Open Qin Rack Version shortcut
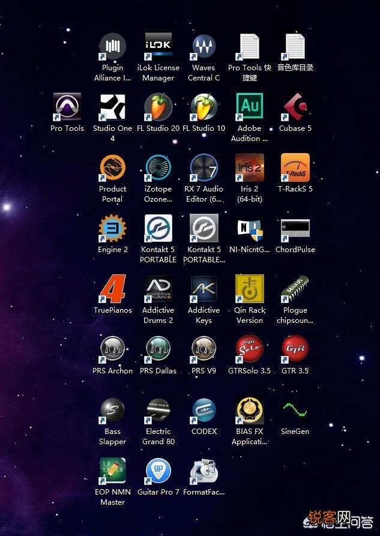380x536 pixels. coord(249,289)
